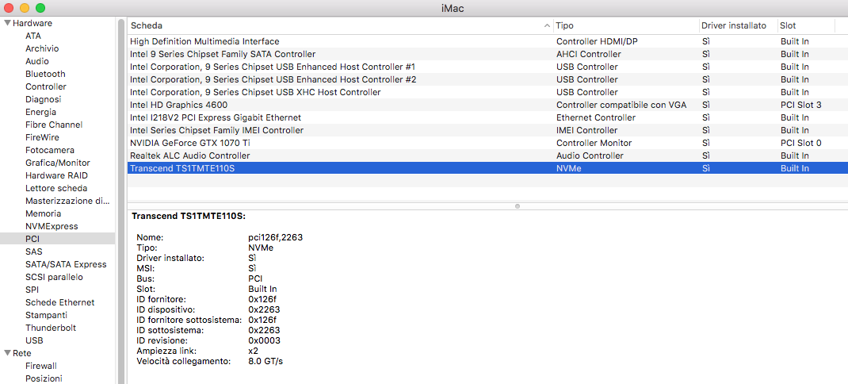Open Bluetooth hardware info

[45, 74]
